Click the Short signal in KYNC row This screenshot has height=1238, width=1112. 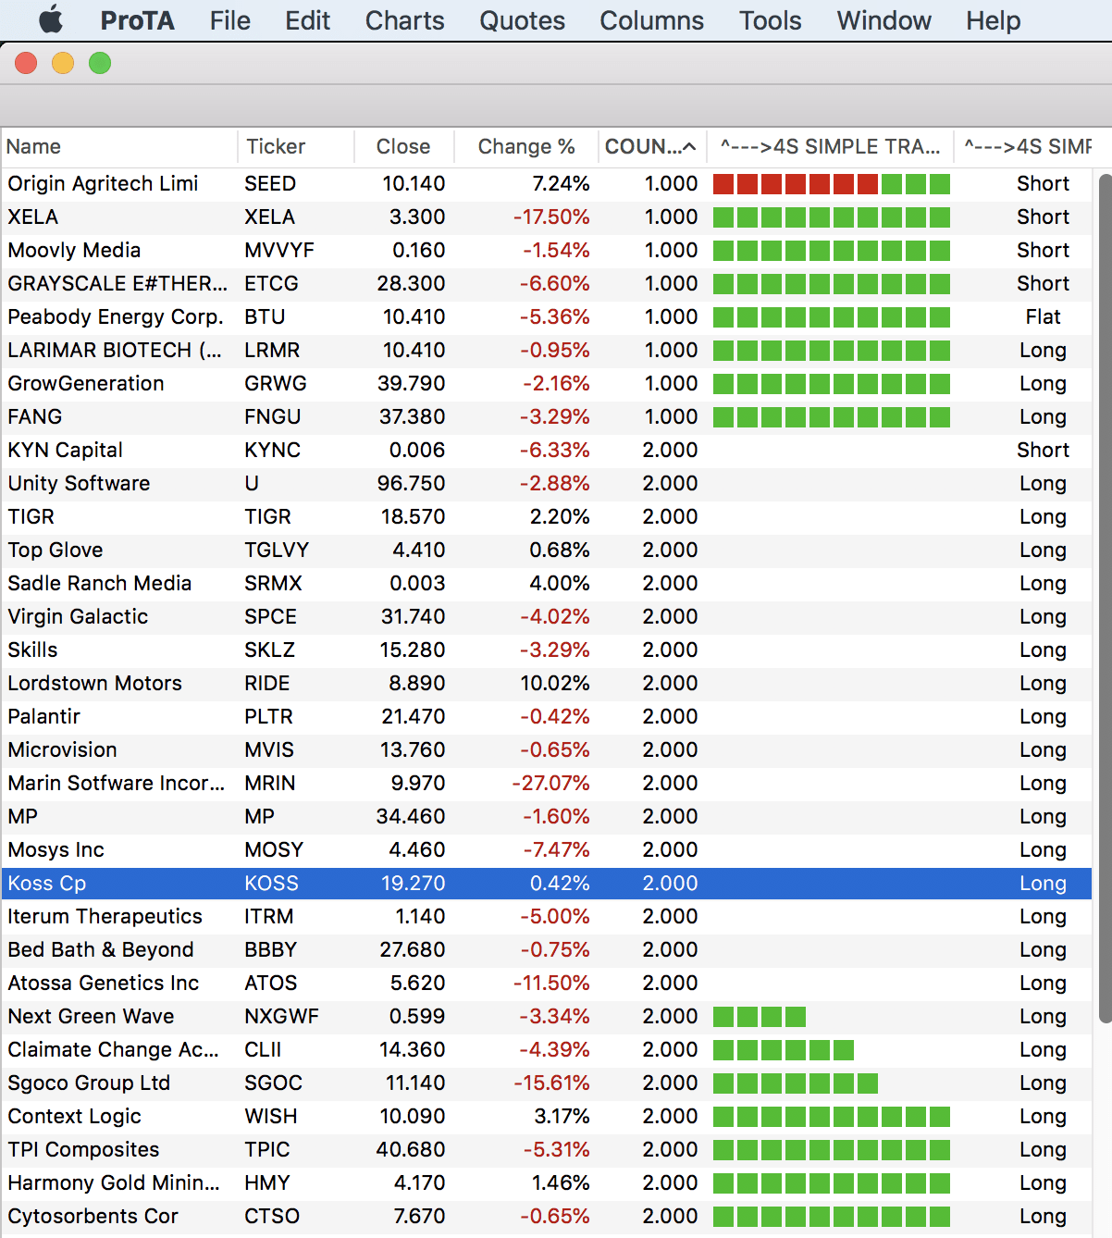(x=1043, y=450)
